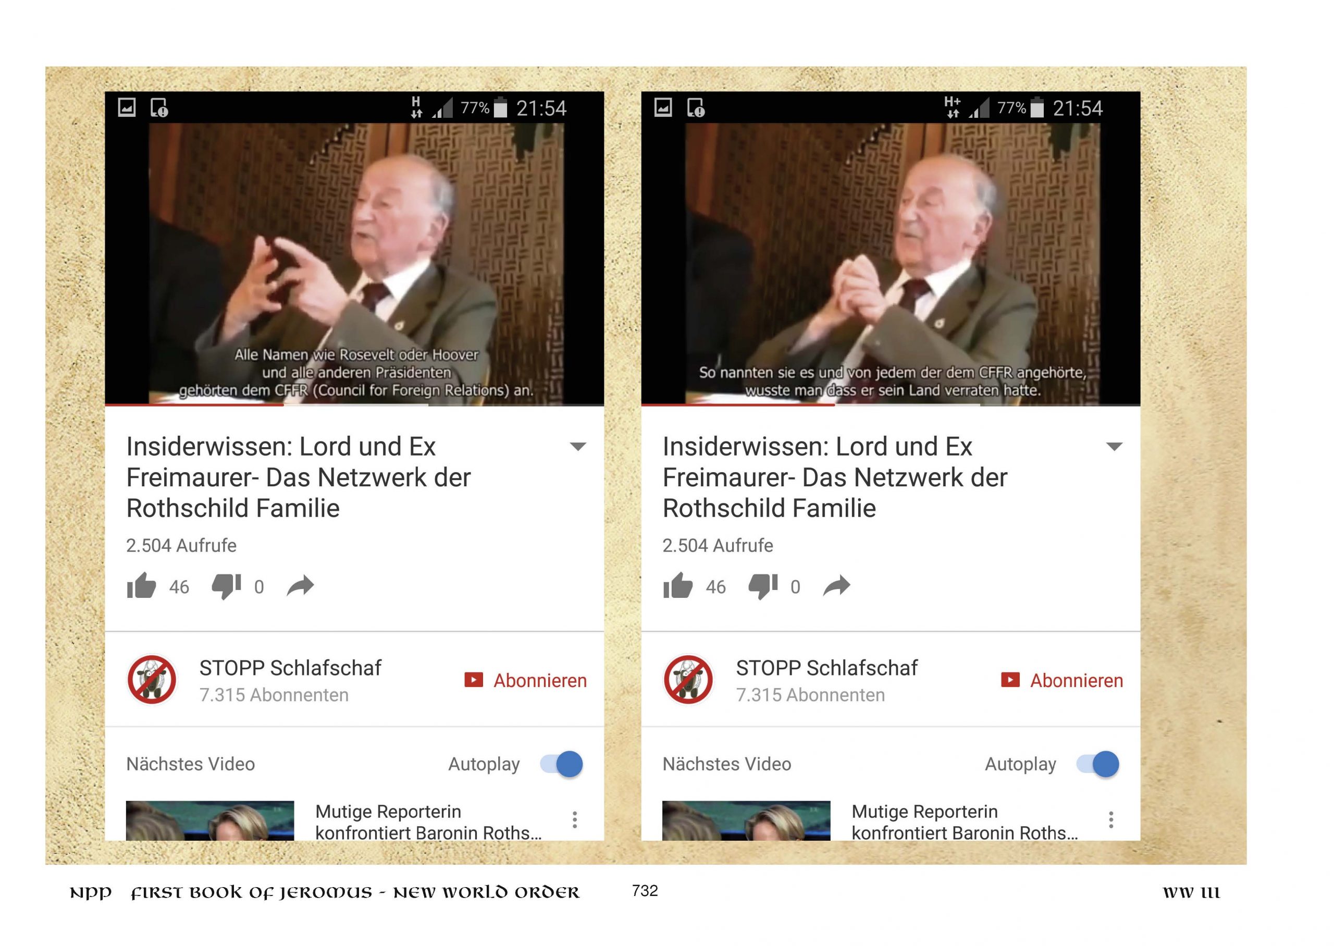This screenshot has height=946, width=1334.
Task: Toggle Autoplay switch in right screenshot
Action: coord(1097,764)
